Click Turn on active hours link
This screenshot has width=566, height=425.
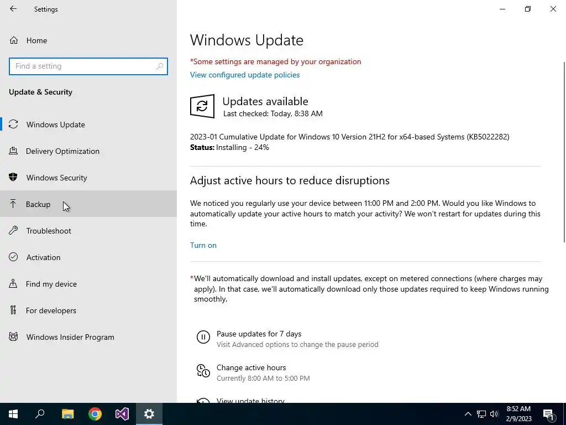click(x=203, y=245)
